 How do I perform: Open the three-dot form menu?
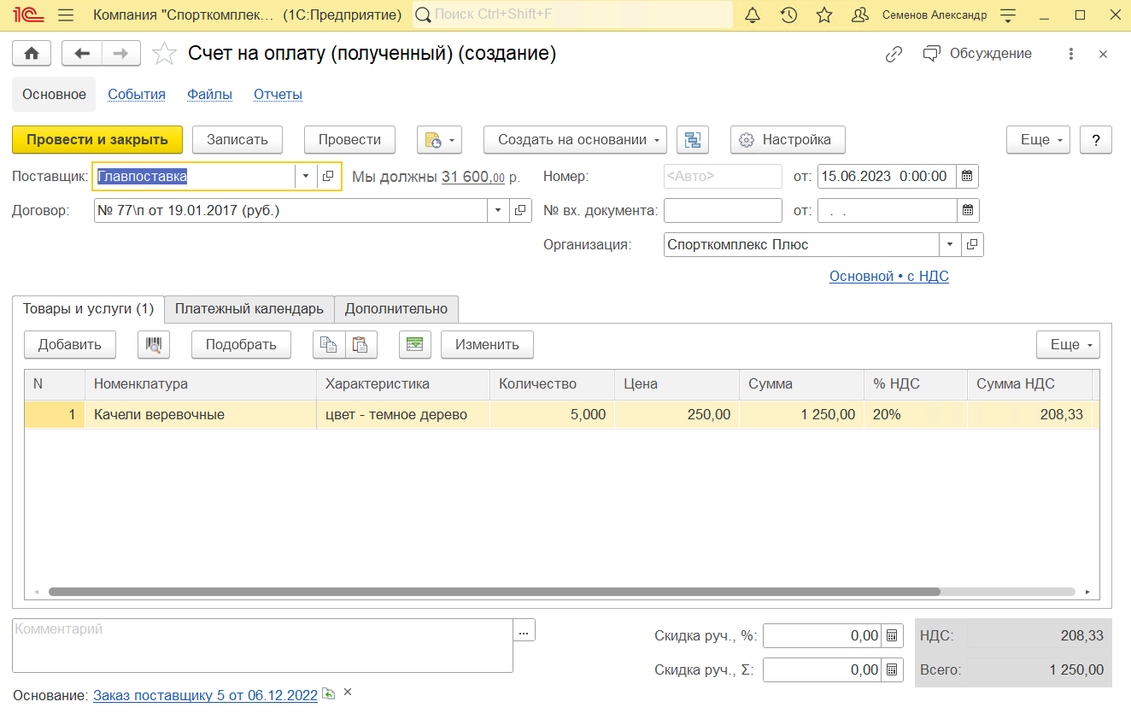1070,54
